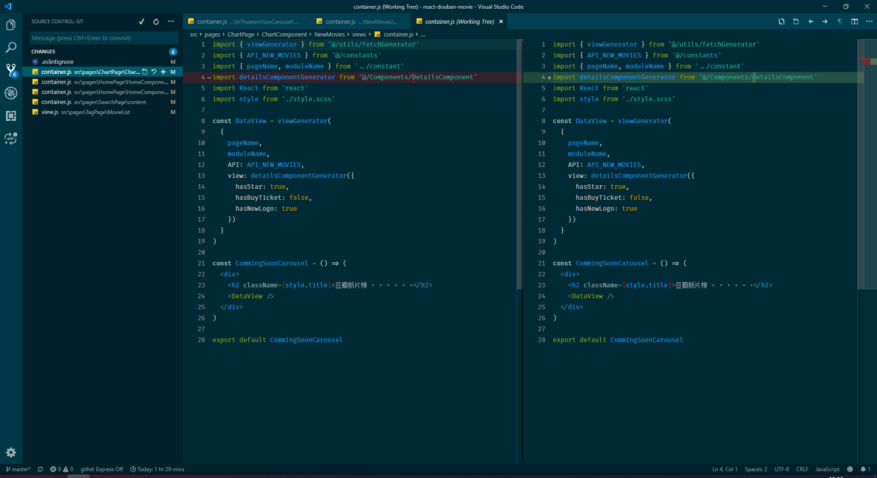Click 'ChartPage' in the breadcrumb
The height and width of the screenshot is (478, 877).
(241, 34)
